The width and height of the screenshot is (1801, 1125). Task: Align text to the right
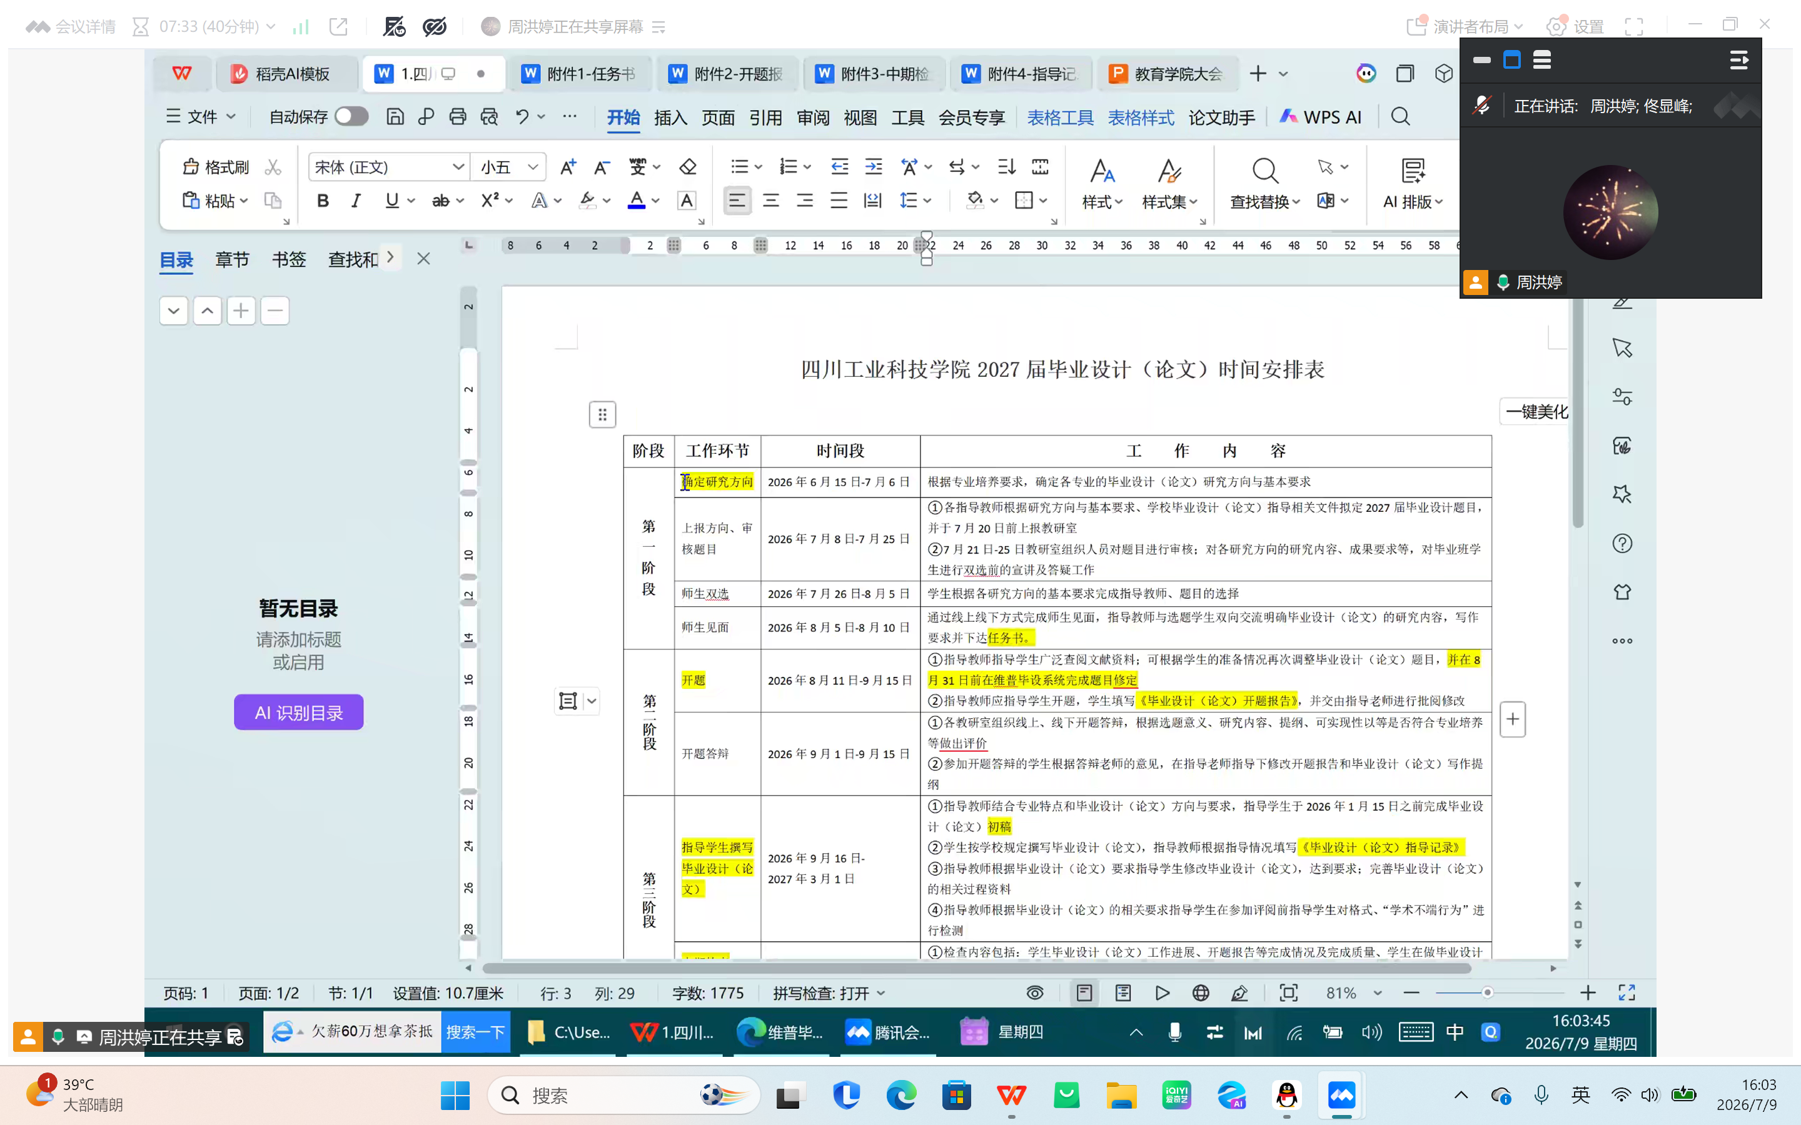tap(804, 201)
